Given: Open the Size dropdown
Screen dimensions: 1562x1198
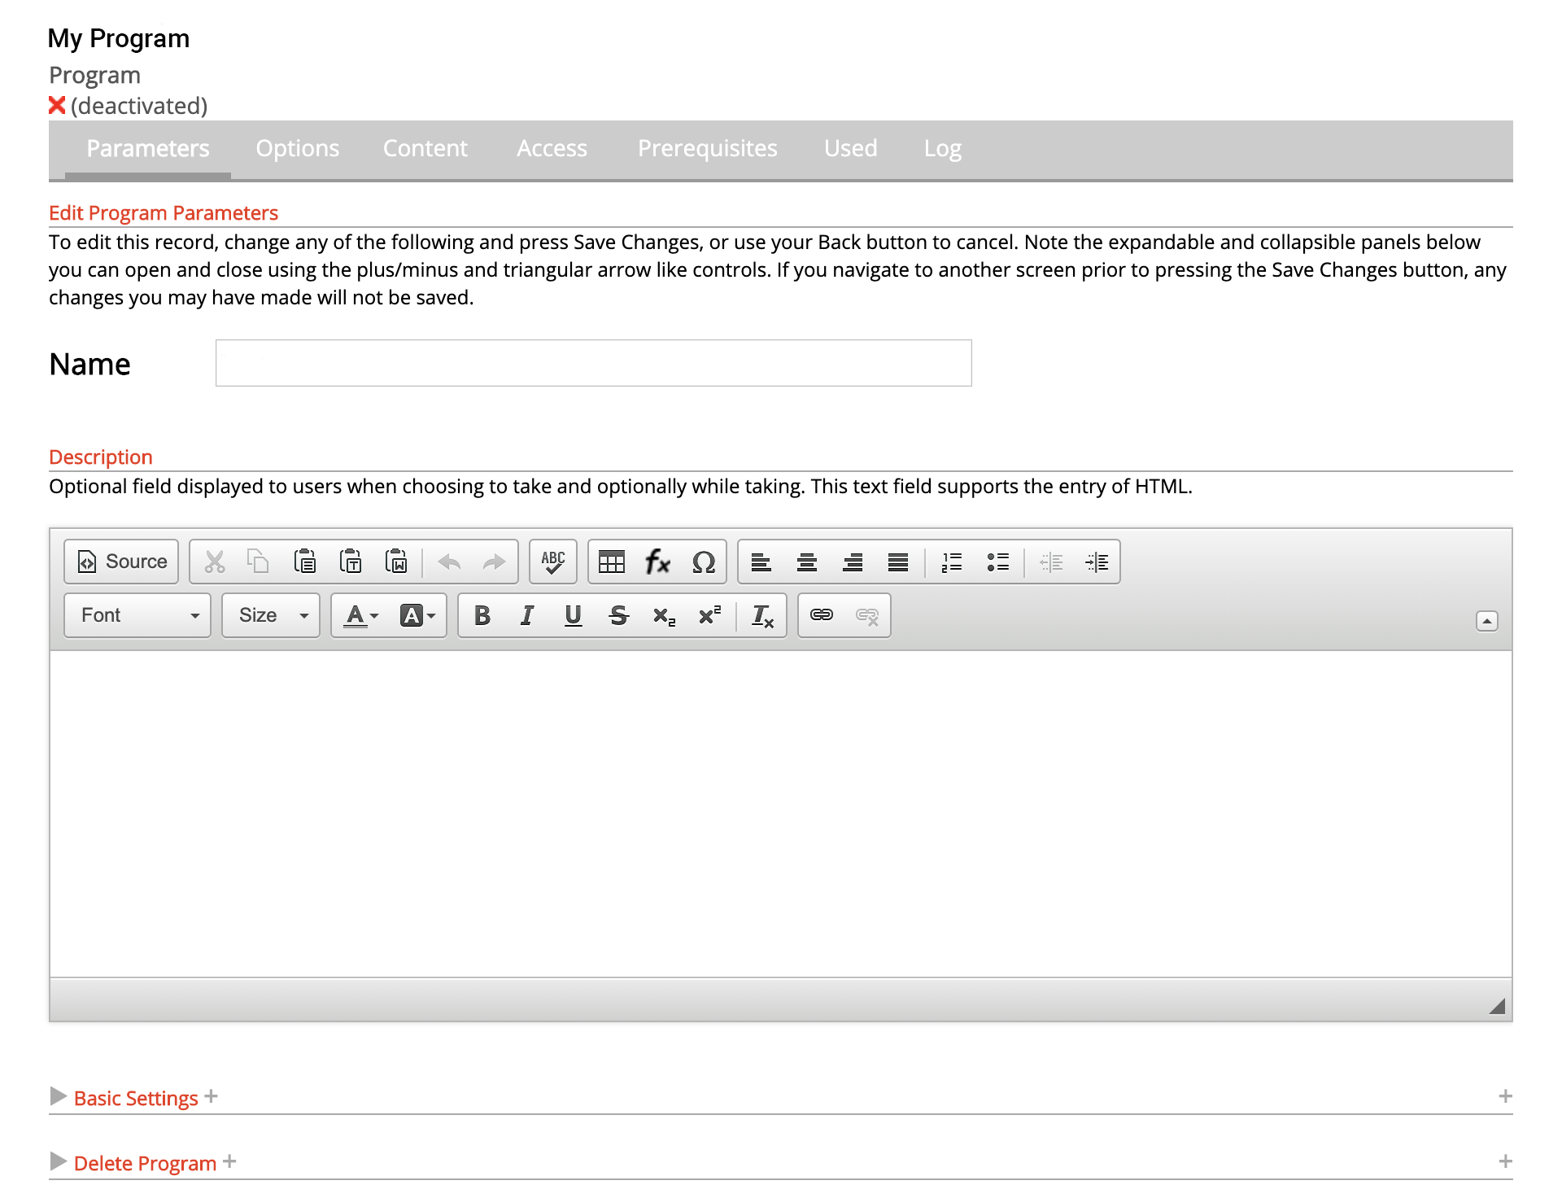Looking at the screenshot, I should (x=271, y=615).
